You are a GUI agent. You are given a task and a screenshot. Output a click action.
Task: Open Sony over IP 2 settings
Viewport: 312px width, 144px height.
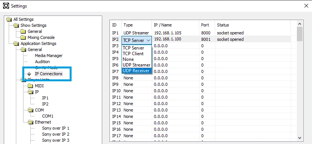56,134
